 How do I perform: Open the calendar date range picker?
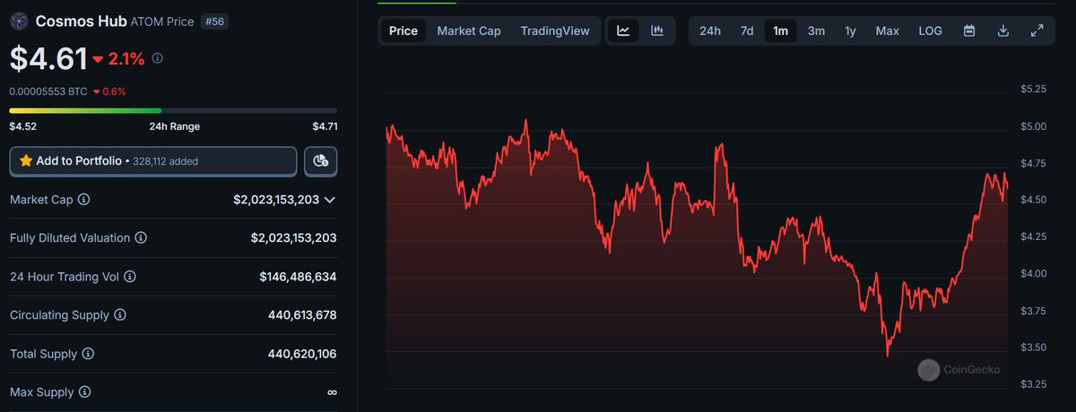point(969,30)
